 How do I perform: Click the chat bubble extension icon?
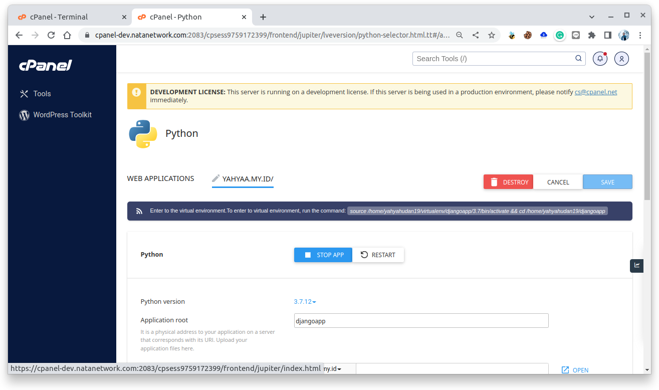coord(576,35)
